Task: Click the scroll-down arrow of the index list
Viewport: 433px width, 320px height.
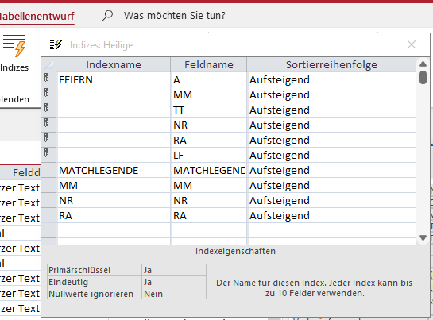Action: (423, 237)
